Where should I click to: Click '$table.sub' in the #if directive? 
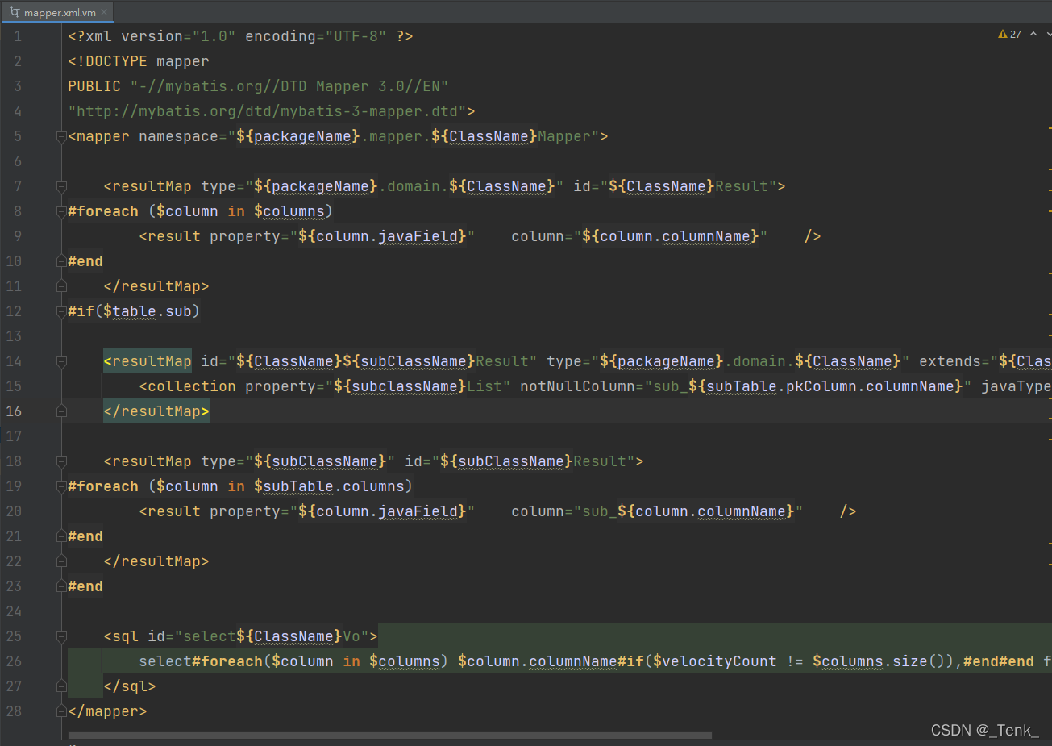[x=148, y=311]
